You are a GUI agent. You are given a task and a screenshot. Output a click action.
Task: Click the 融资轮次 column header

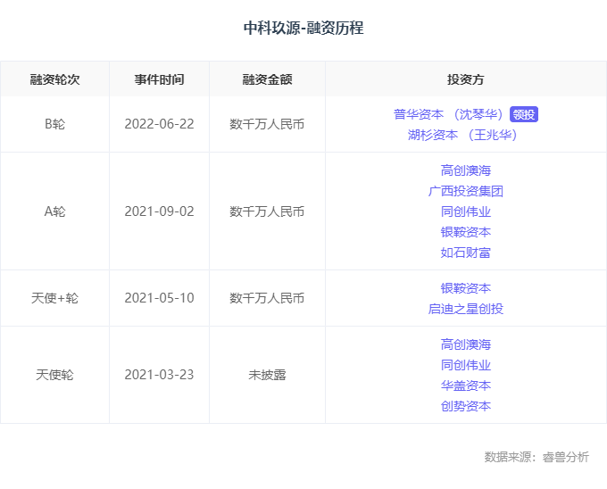click(x=54, y=79)
